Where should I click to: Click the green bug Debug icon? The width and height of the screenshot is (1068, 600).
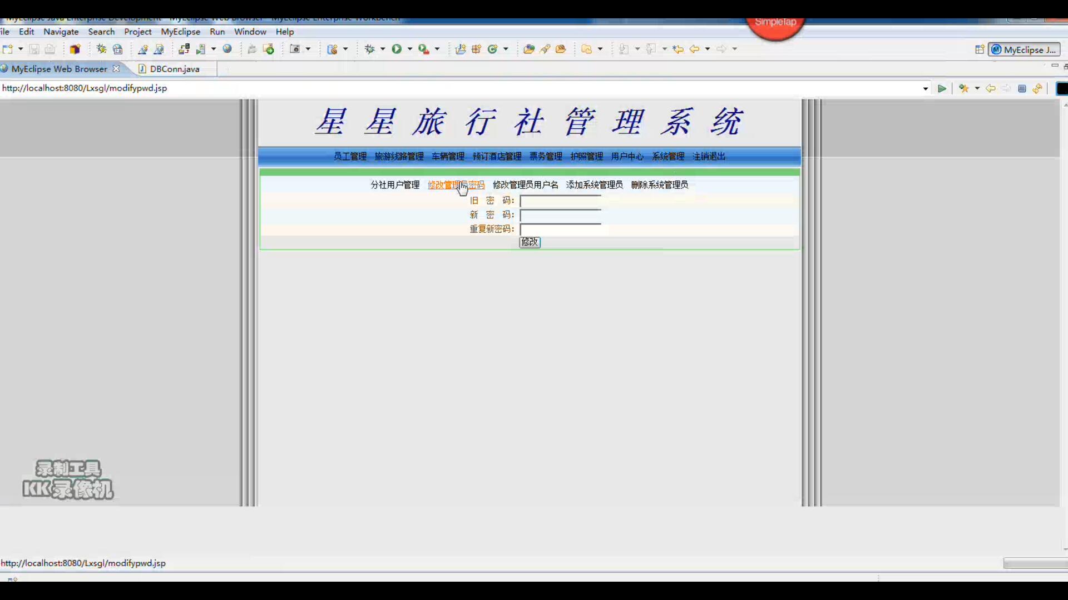pyautogui.click(x=369, y=49)
